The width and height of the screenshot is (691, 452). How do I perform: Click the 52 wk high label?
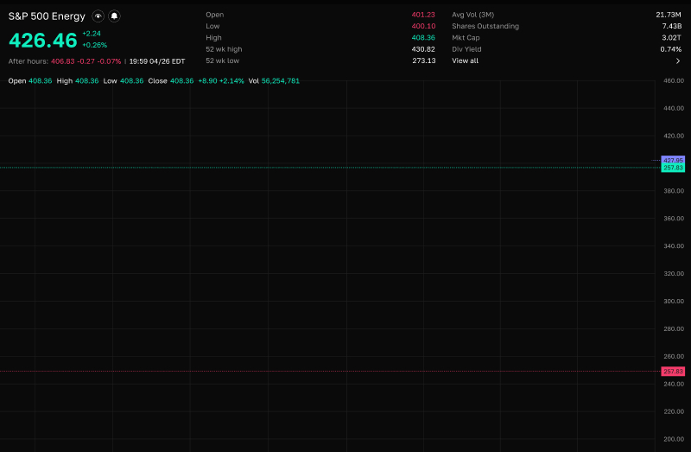224,49
